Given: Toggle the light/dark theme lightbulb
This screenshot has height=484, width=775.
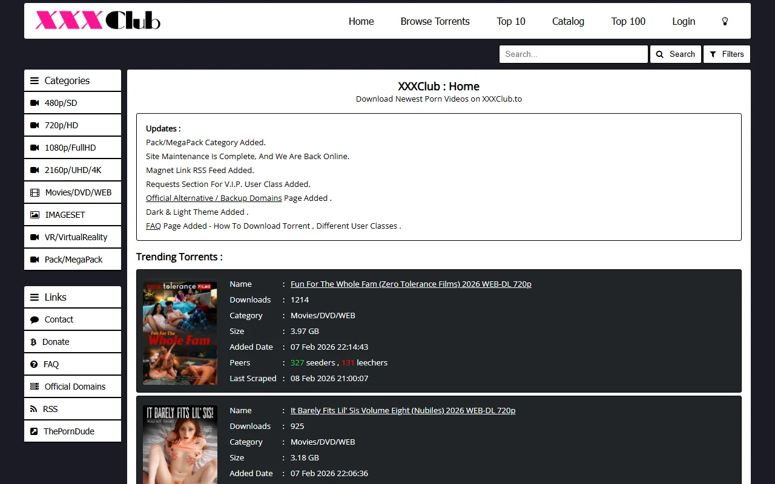Looking at the screenshot, I should pyautogui.click(x=725, y=21).
